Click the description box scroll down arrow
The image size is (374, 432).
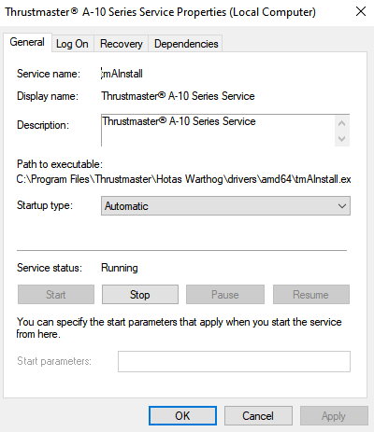342,139
